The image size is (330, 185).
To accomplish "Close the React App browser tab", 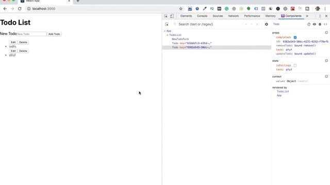I will (69, 1).
